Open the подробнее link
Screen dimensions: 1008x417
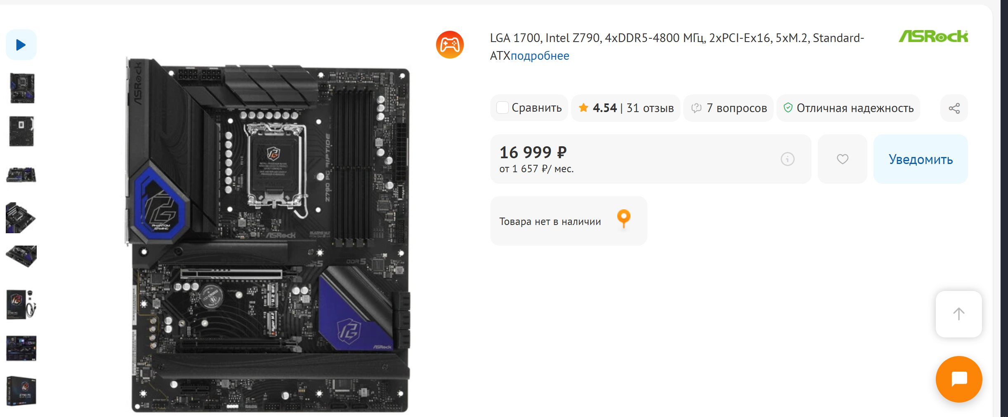click(540, 56)
